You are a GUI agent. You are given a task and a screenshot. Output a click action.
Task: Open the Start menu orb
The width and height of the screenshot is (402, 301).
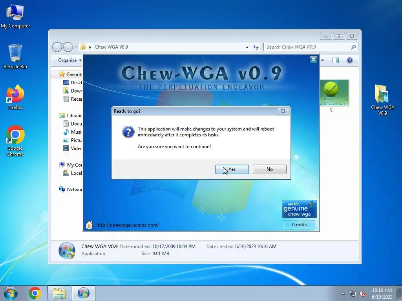(x=11, y=293)
